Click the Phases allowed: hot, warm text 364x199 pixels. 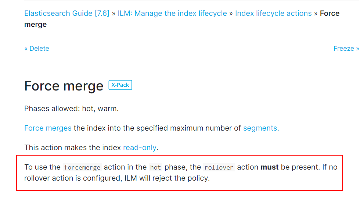point(72,109)
